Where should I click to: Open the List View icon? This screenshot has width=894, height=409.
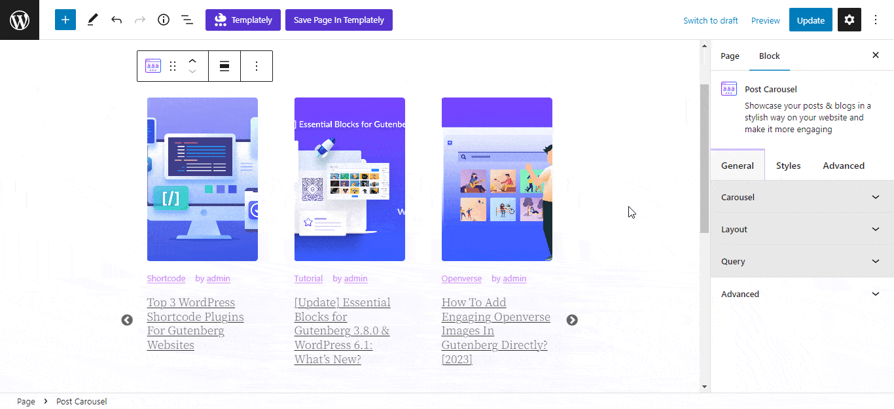(187, 20)
